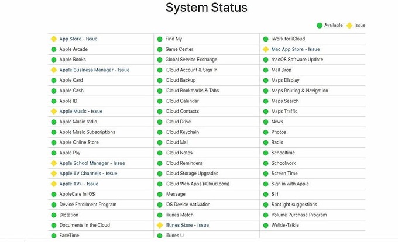
Task: Click the green status dot for iMessage
Action: tap(159, 195)
